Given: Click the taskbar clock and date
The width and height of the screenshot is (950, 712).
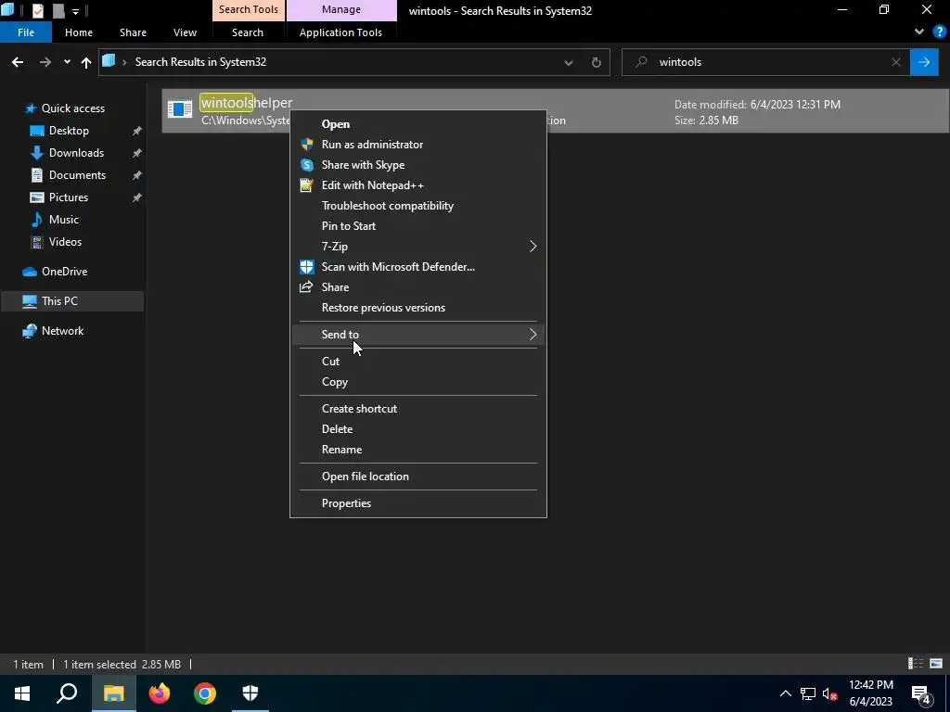Looking at the screenshot, I should pyautogui.click(x=870, y=693).
